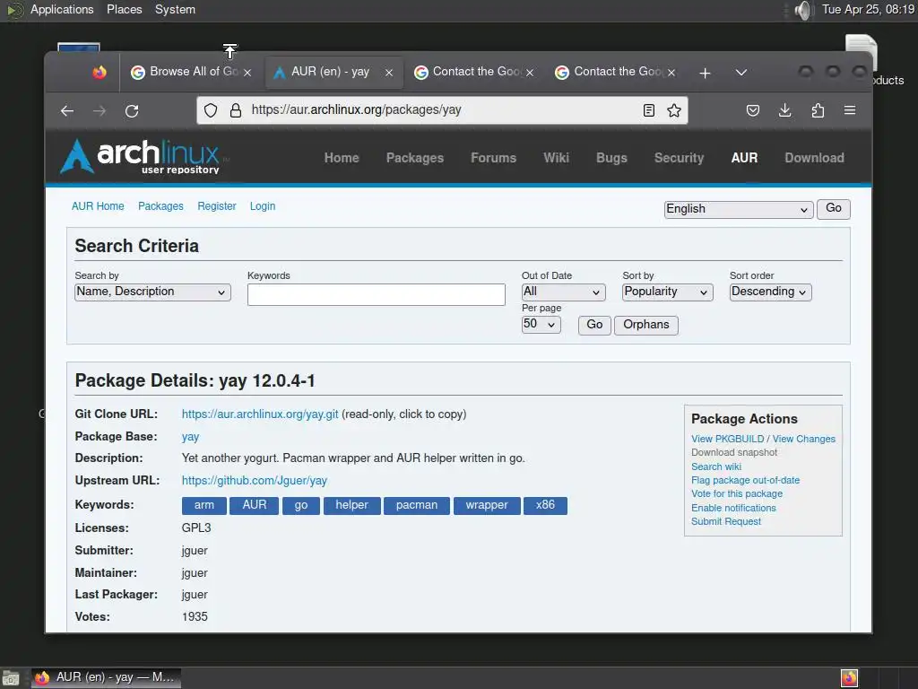The width and height of the screenshot is (918, 689).
Task: Copy the Git Clone URL link
Action: coord(260,414)
